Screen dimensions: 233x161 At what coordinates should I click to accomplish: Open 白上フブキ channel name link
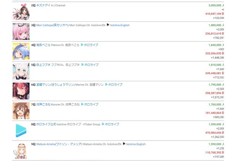tap(43, 65)
